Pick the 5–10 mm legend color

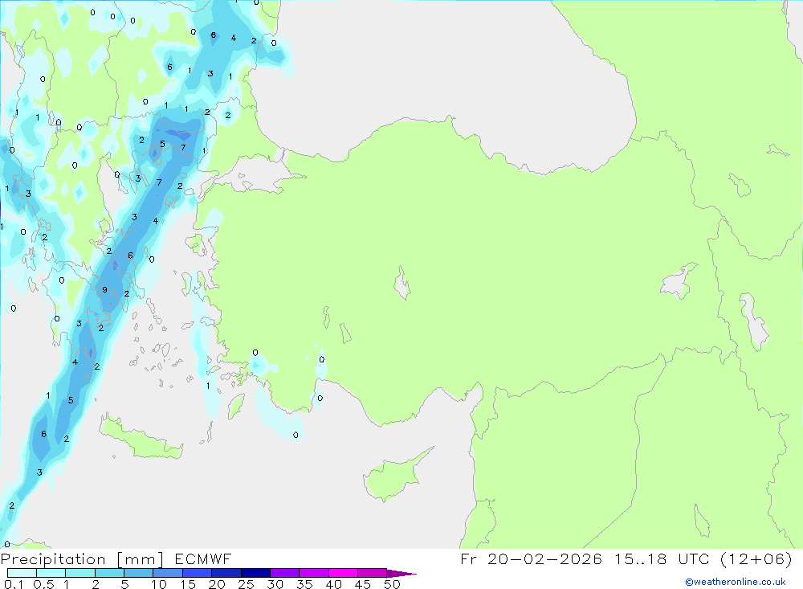tap(139, 573)
